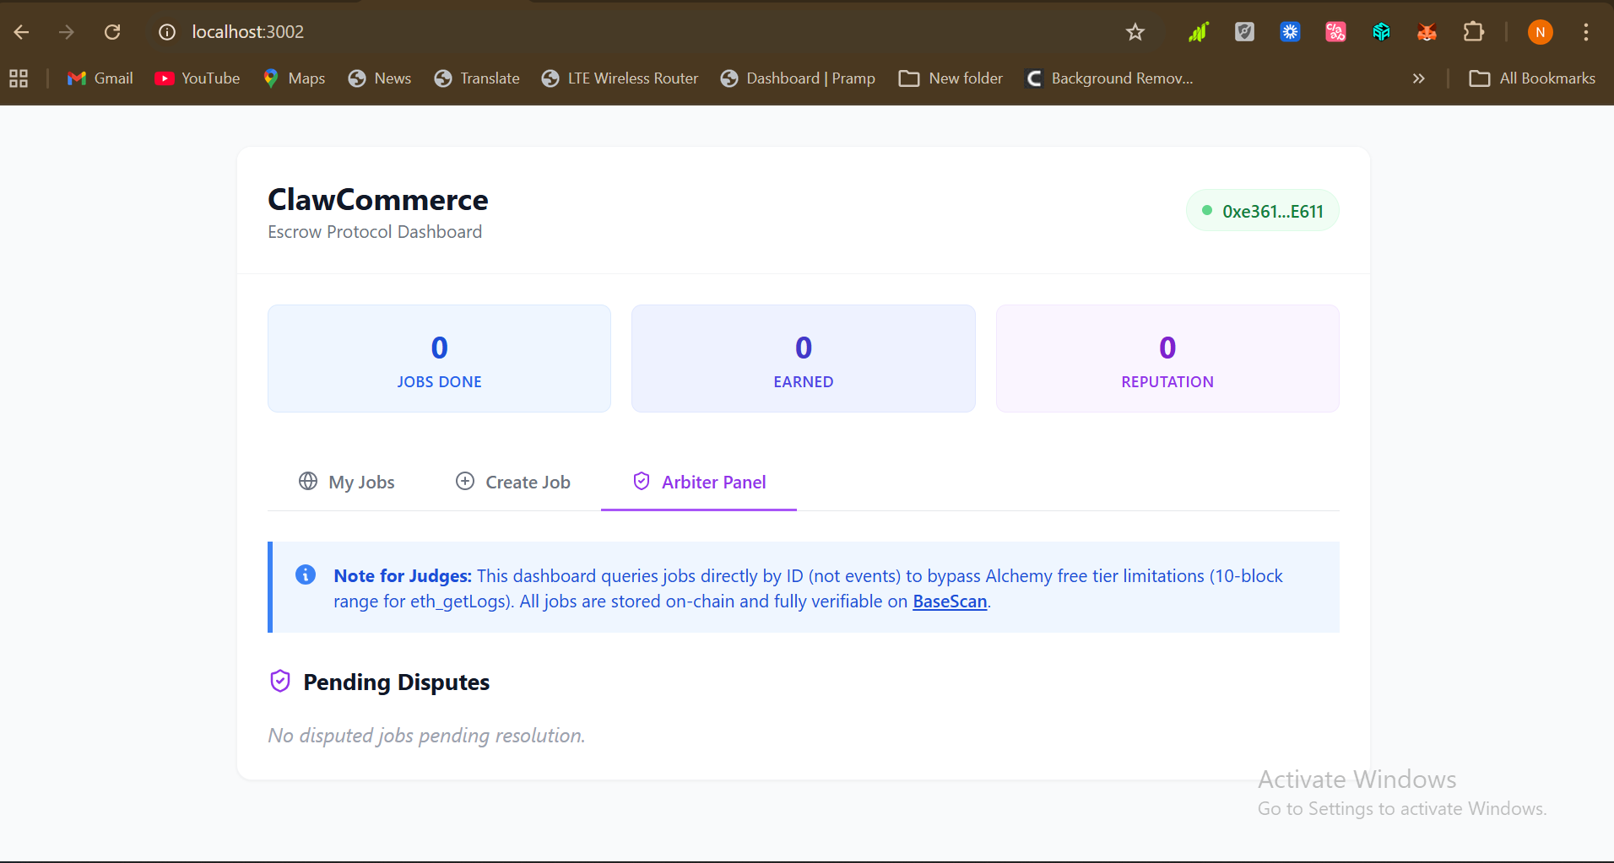Screen dimensions: 1614x863
Task: Expand the hidden bookmarks chevron
Action: tap(1418, 78)
